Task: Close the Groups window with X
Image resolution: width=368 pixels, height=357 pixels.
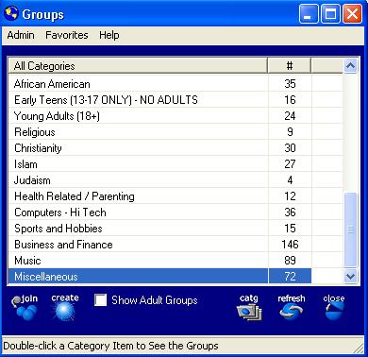Action: [x=352, y=14]
